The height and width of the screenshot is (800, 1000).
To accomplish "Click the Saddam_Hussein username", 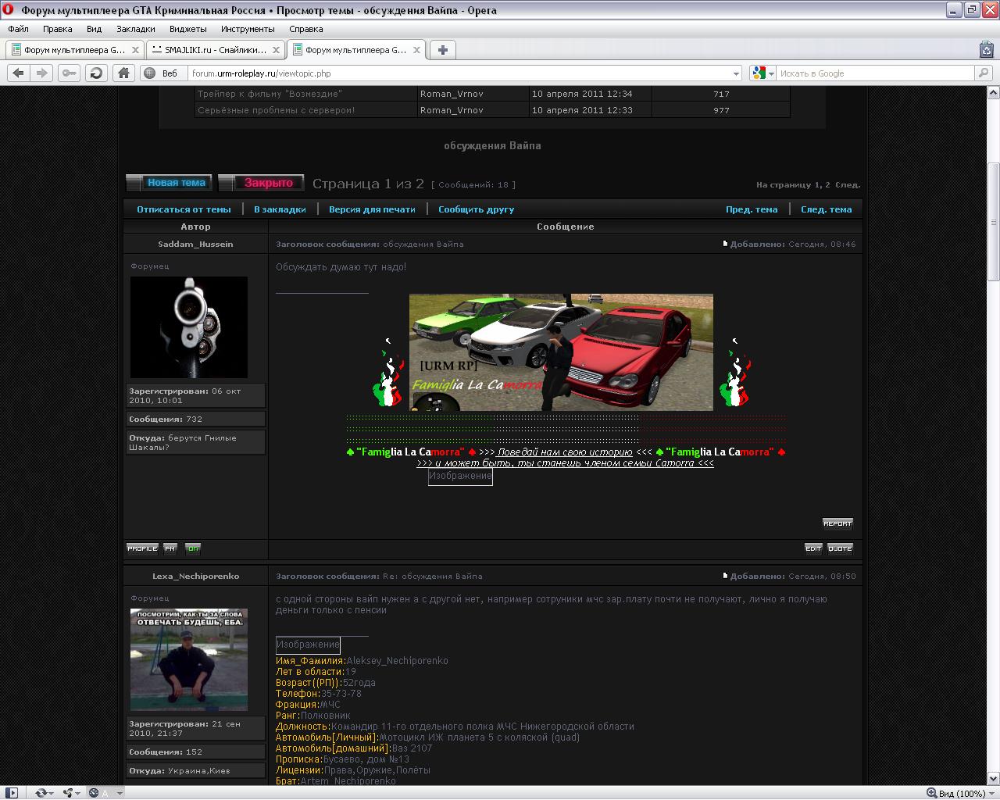I will (x=195, y=245).
